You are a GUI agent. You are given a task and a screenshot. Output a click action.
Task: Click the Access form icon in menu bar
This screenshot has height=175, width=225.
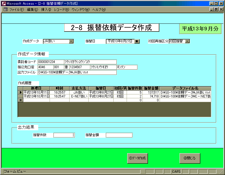click(6, 10)
